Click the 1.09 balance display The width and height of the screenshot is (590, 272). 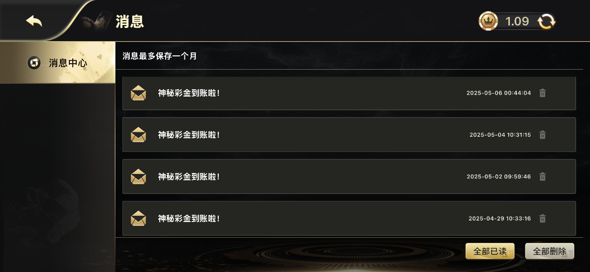point(517,22)
